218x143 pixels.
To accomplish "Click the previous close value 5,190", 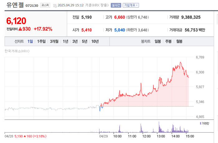I will point(87,17).
